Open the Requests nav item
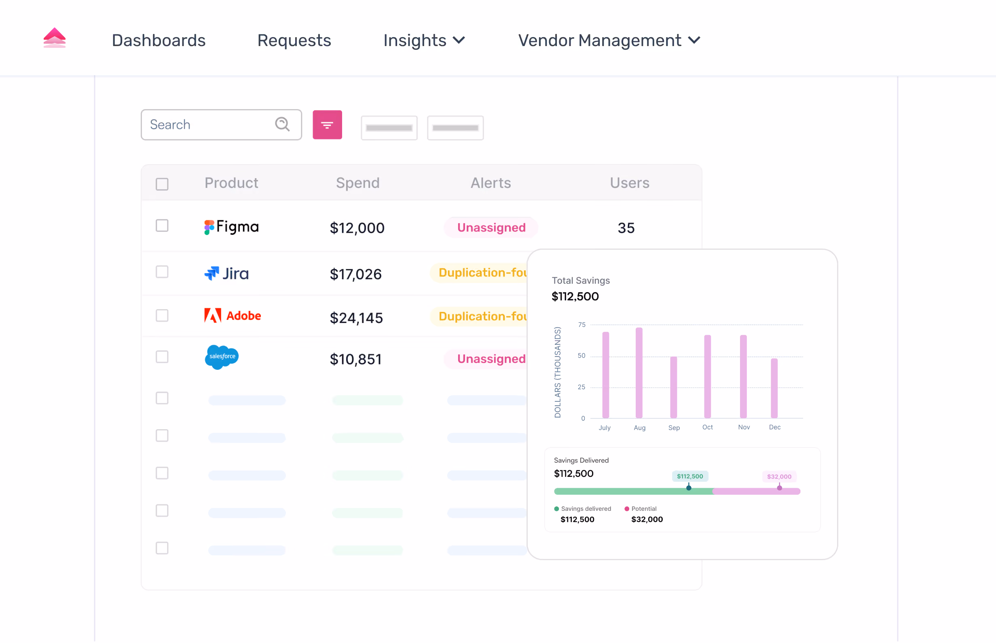996x643 pixels. tap(294, 40)
